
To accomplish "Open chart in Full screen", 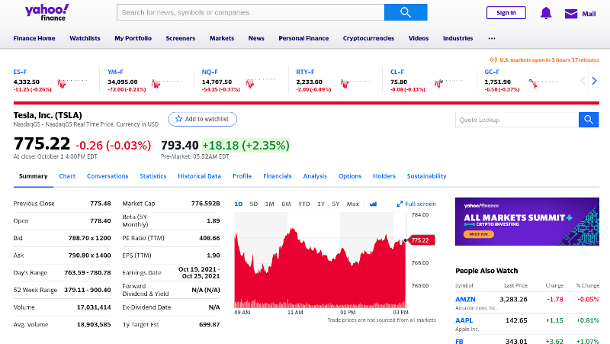I will tap(416, 204).
